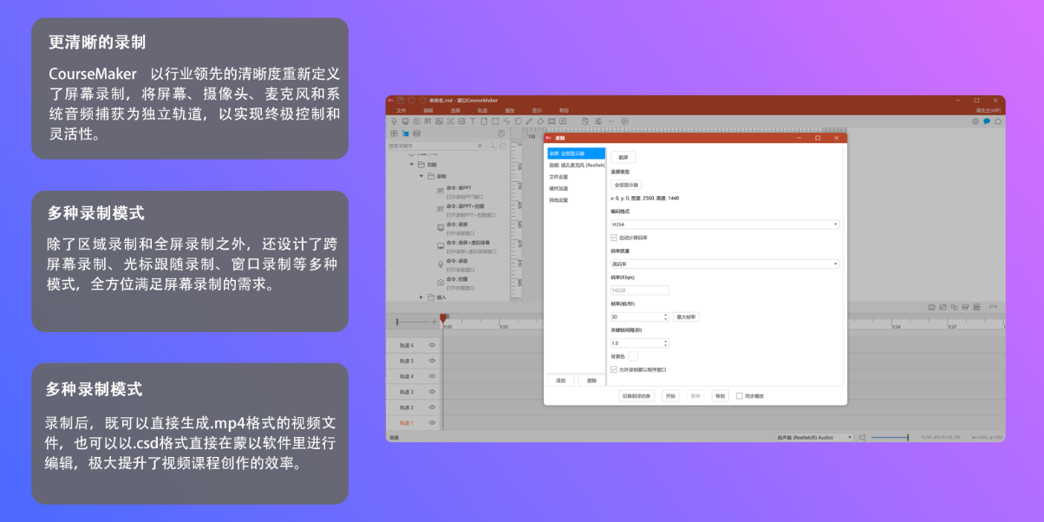The image size is (1044, 522).
Task: Open the 编辑 menu
Action: [x=428, y=111]
